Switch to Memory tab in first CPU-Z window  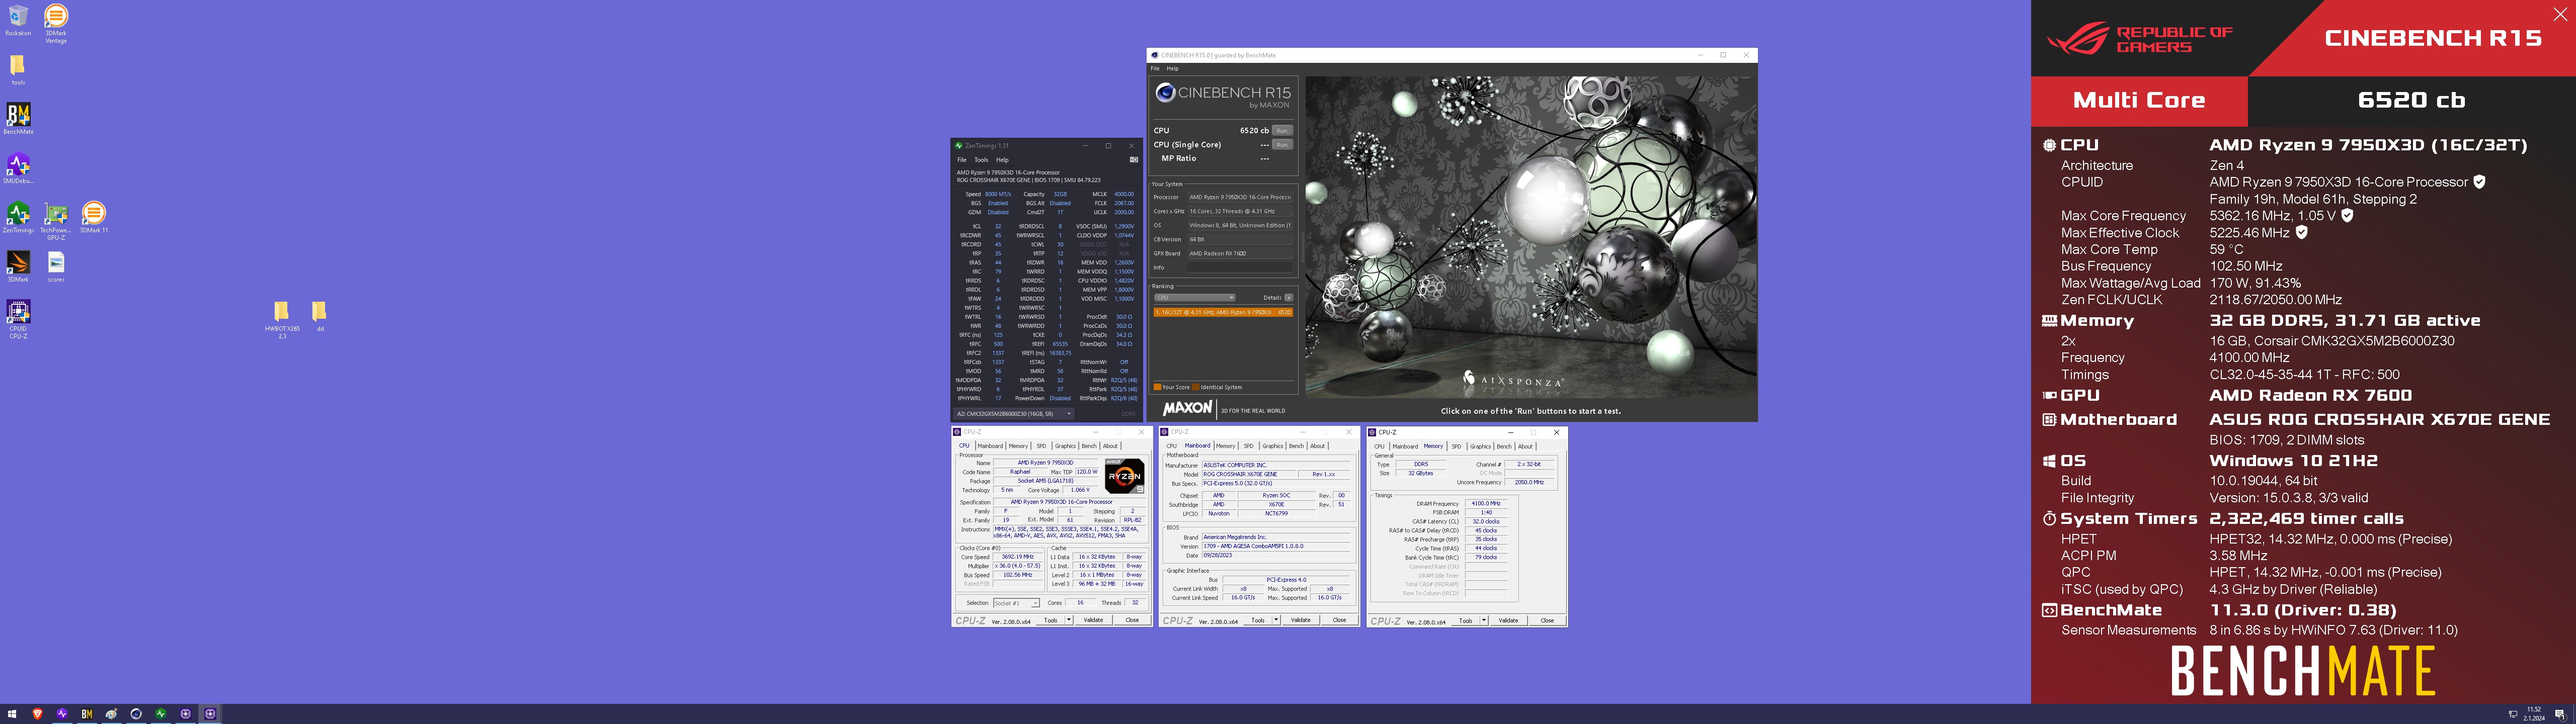1018,446
